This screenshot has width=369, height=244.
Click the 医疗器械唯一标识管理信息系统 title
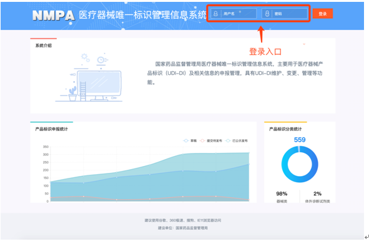[142, 15]
